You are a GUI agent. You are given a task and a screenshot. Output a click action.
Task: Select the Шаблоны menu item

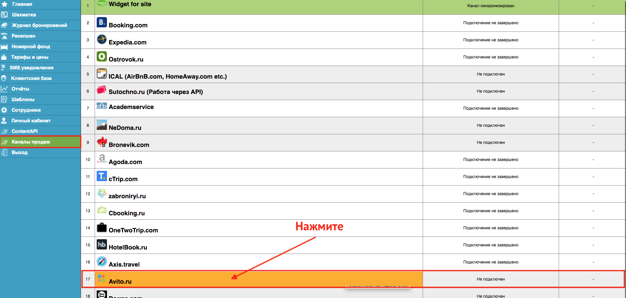tap(23, 99)
